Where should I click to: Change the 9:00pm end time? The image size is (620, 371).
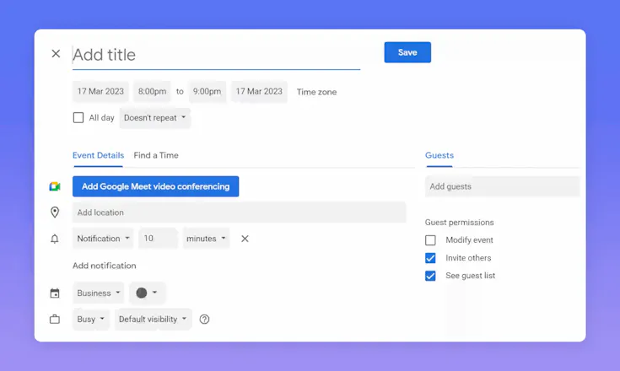coord(208,92)
